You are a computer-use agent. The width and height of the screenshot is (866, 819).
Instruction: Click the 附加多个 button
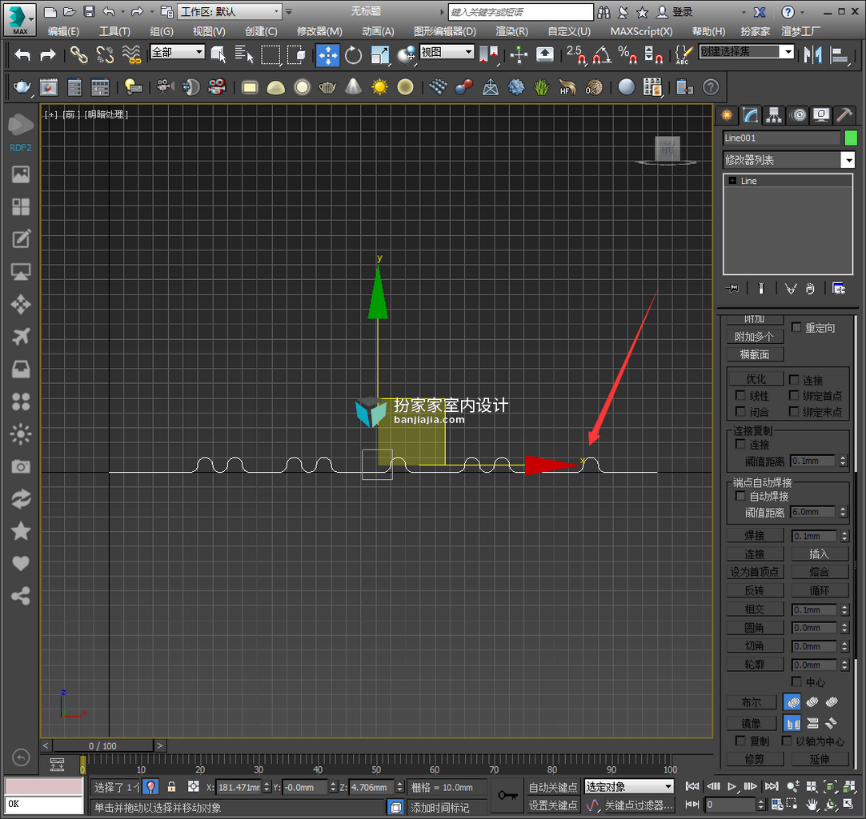(x=755, y=337)
